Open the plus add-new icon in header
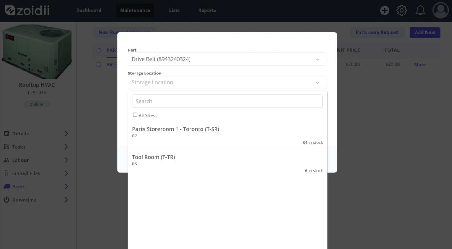This screenshot has width=452, height=249. pos(385,11)
